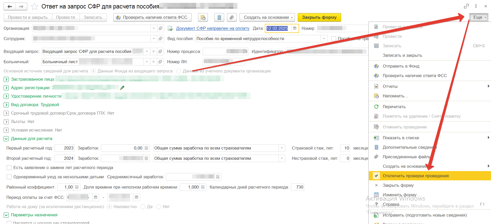This screenshot has height=224, width=491.
Task: Enable заявление о замене лет checkbox
Action: (x=9, y=168)
